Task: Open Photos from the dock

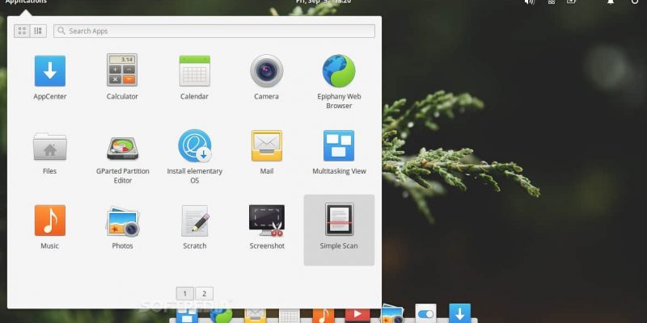Action: (x=392, y=315)
